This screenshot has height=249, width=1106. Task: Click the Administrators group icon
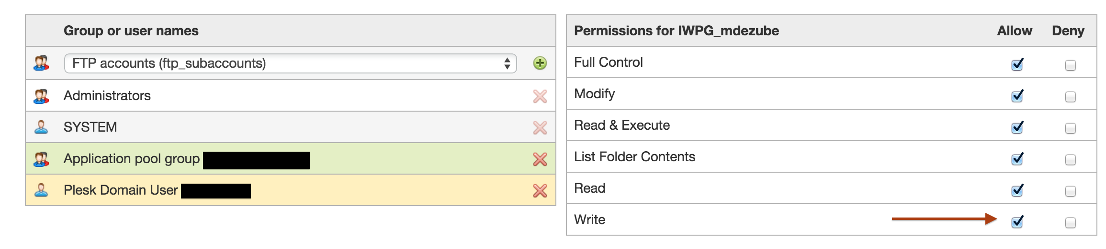click(x=41, y=96)
